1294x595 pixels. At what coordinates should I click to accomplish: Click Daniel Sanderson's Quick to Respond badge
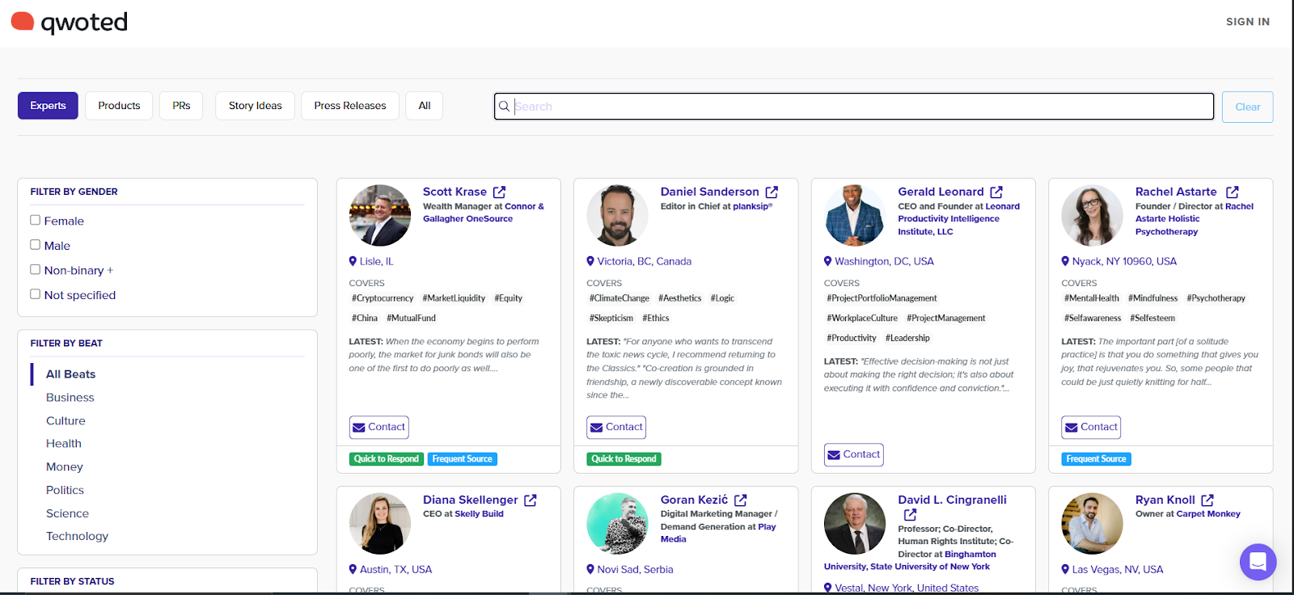[x=624, y=459]
